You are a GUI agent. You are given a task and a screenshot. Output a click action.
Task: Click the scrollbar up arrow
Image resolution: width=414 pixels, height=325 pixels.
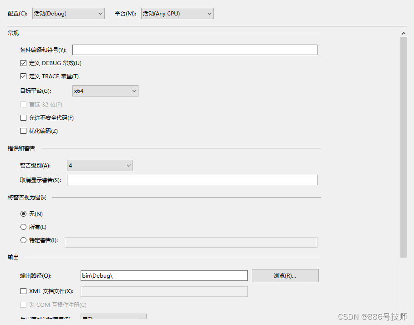point(404,33)
